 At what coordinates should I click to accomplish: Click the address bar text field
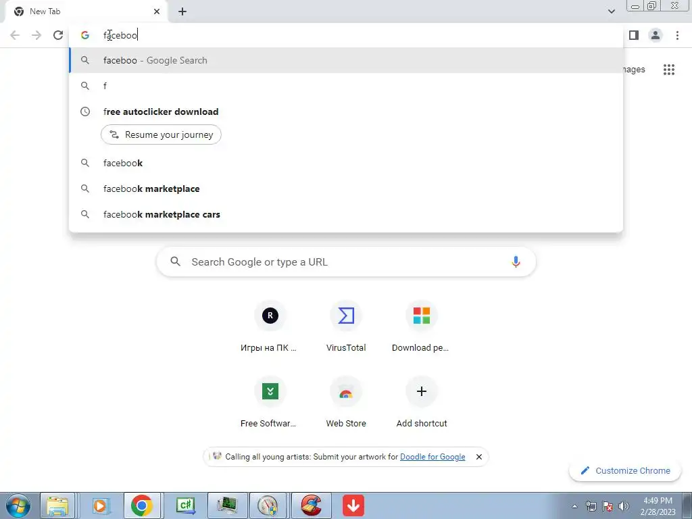[x=346, y=35]
